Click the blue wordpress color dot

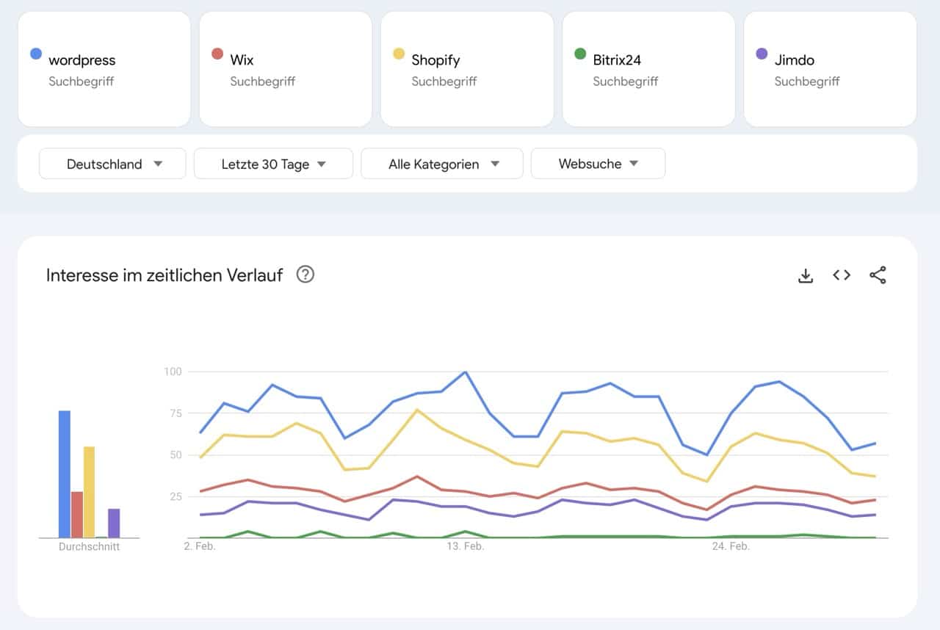tap(35, 54)
